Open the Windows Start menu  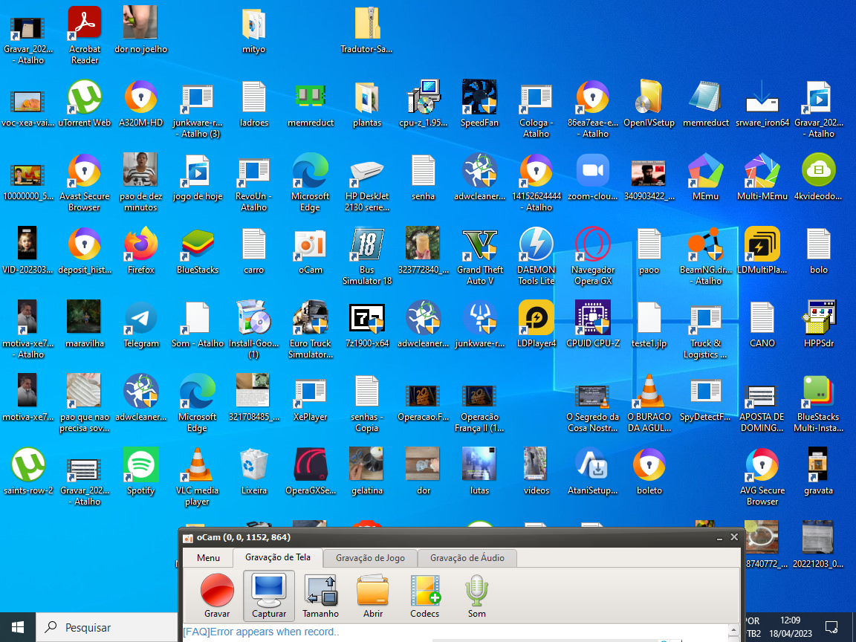(x=18, y=627)
